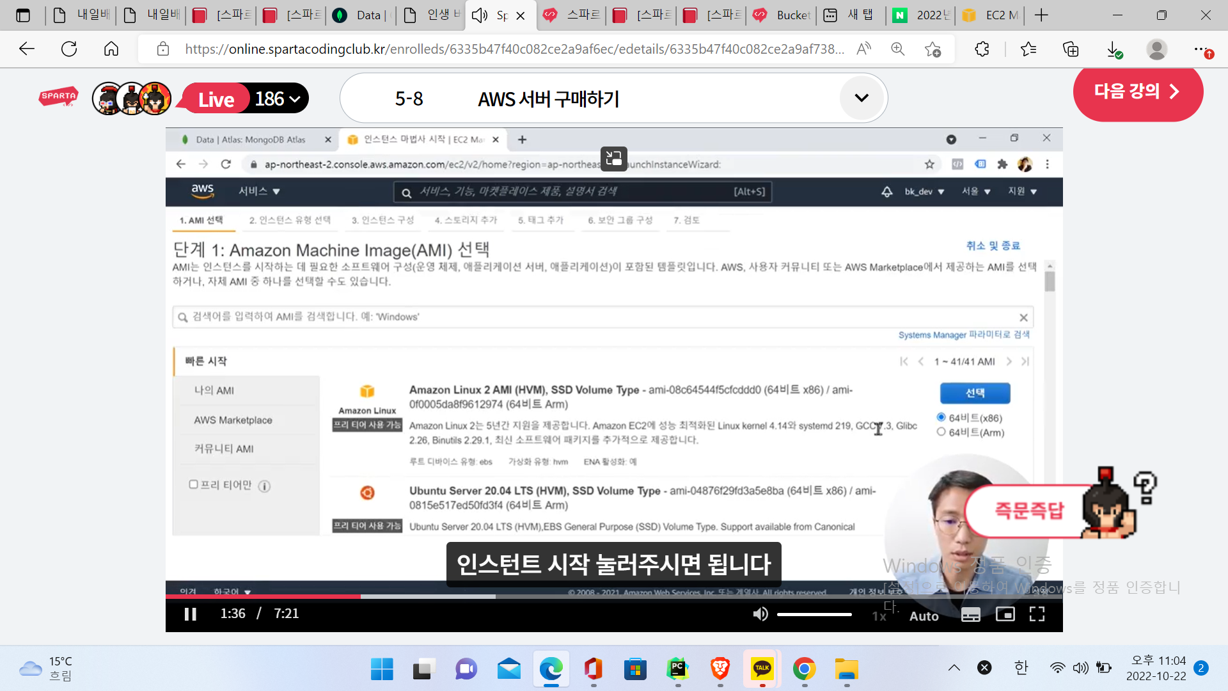Click the AWS logo
Image resolution: width=1228 pixels, height=691 pixels.
(x=202, y=191)
